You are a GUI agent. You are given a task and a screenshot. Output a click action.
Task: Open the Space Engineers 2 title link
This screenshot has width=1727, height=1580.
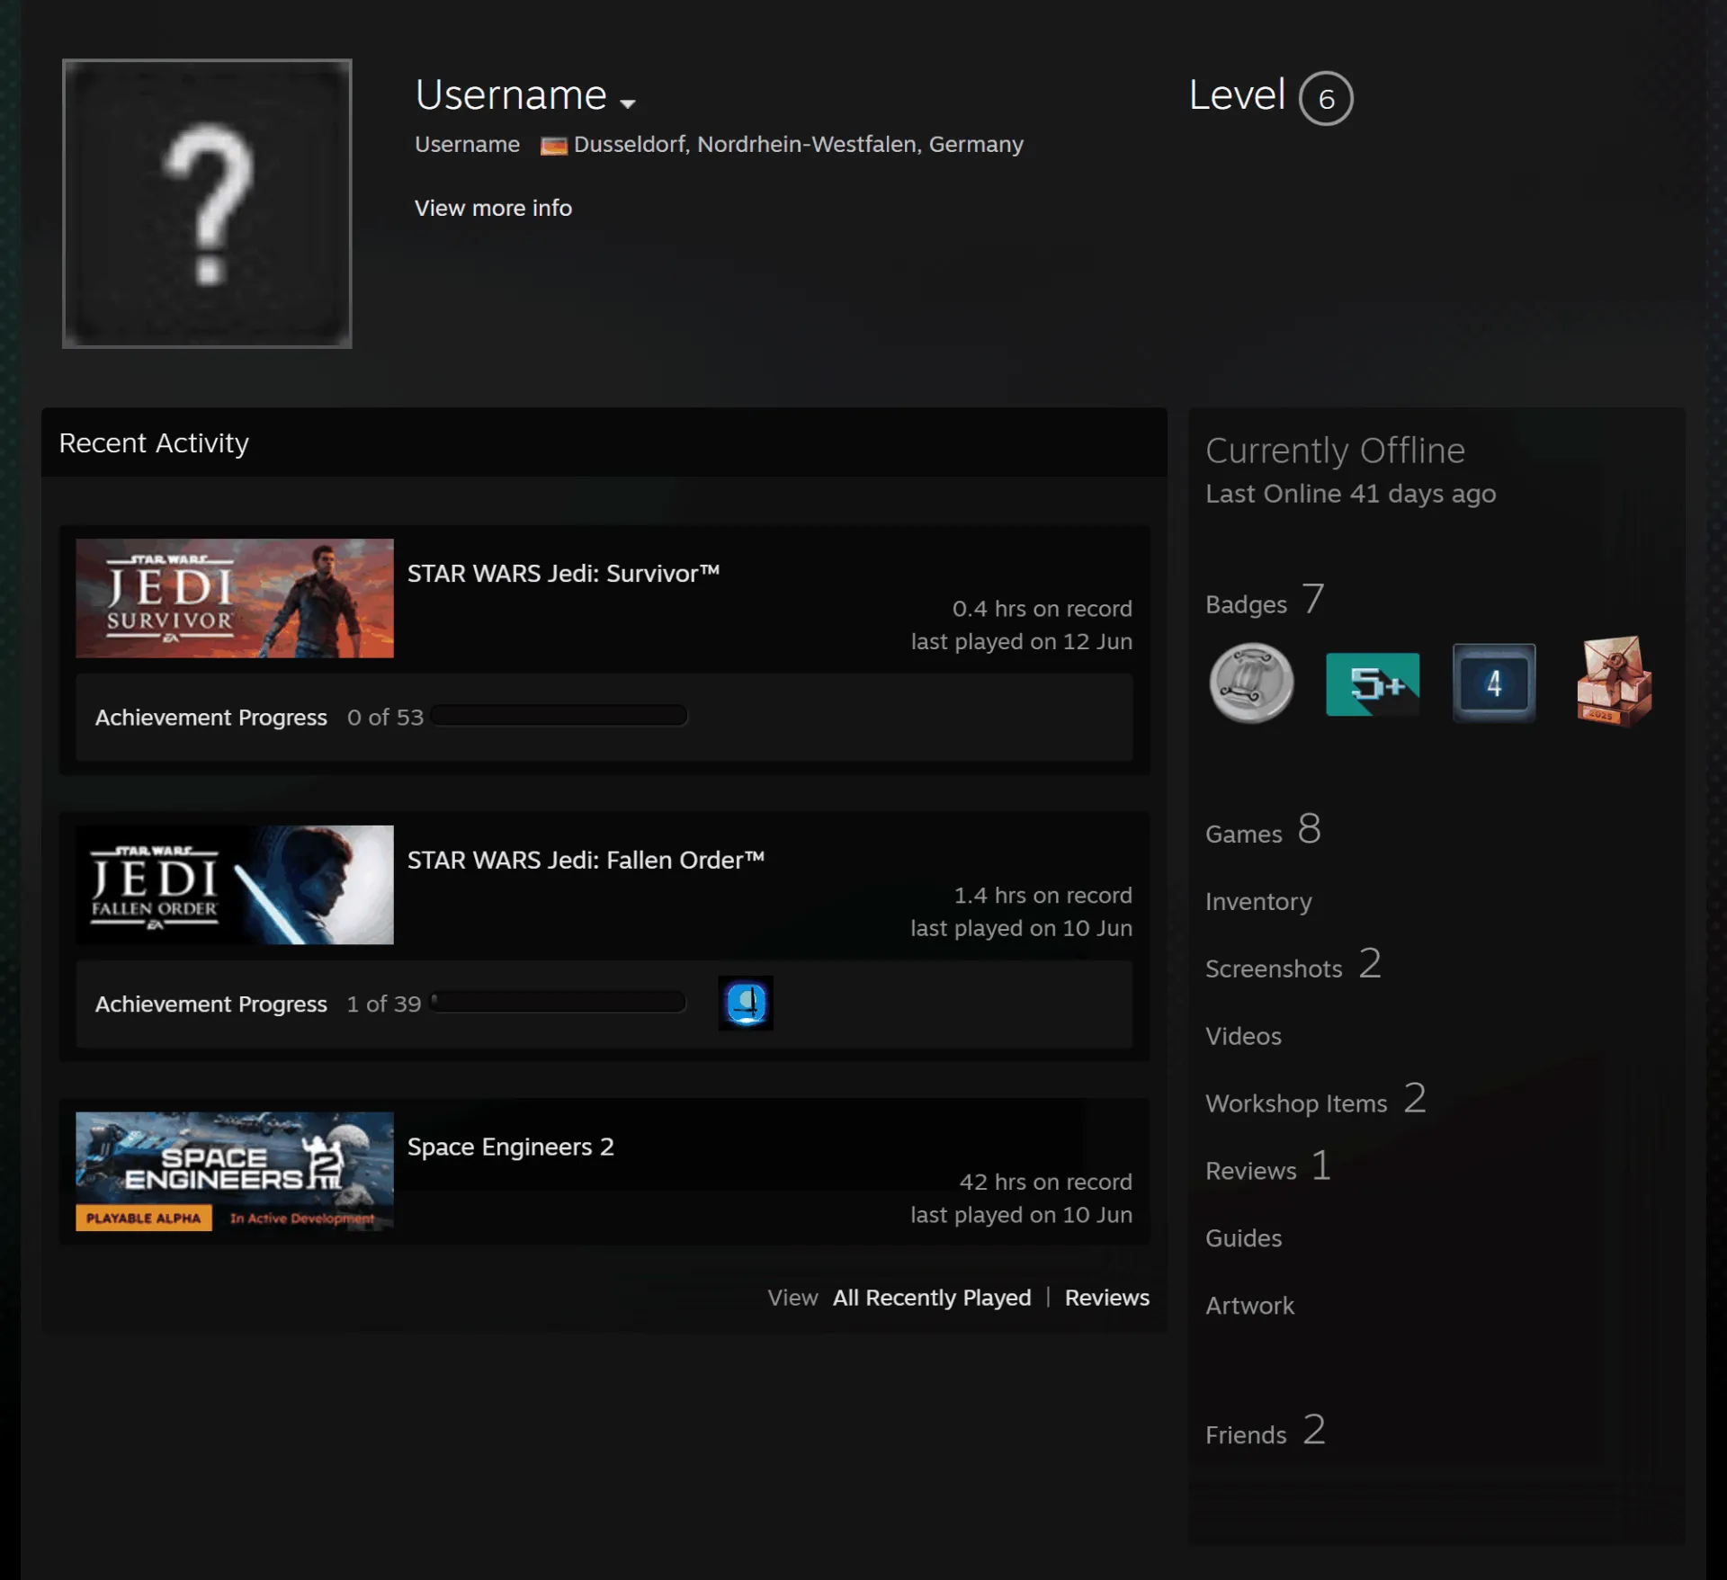pos(510,1147)
